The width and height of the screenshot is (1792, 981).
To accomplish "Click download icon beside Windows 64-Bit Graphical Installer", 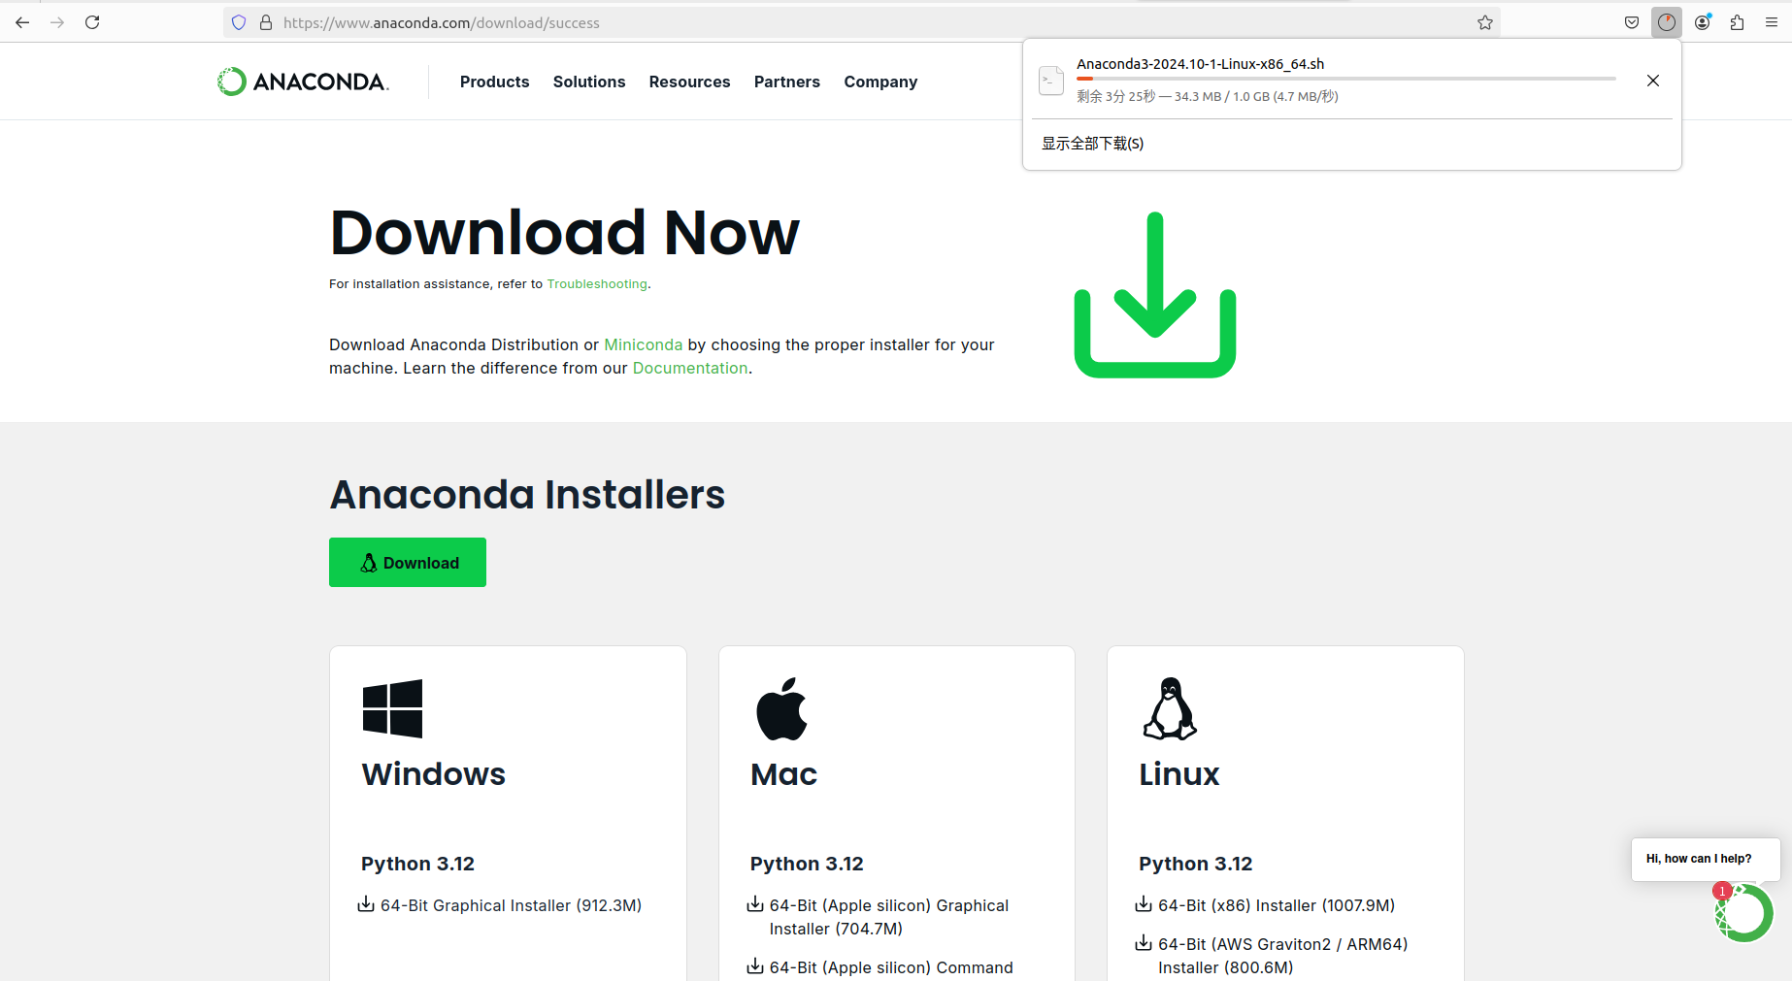I will click(x=366, y=904).
